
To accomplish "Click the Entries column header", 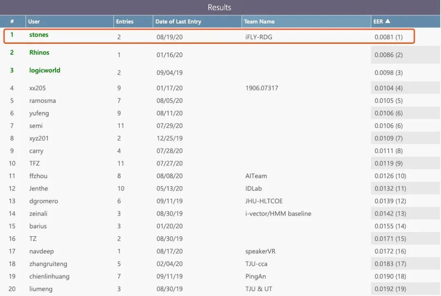I will pos(133,21).
